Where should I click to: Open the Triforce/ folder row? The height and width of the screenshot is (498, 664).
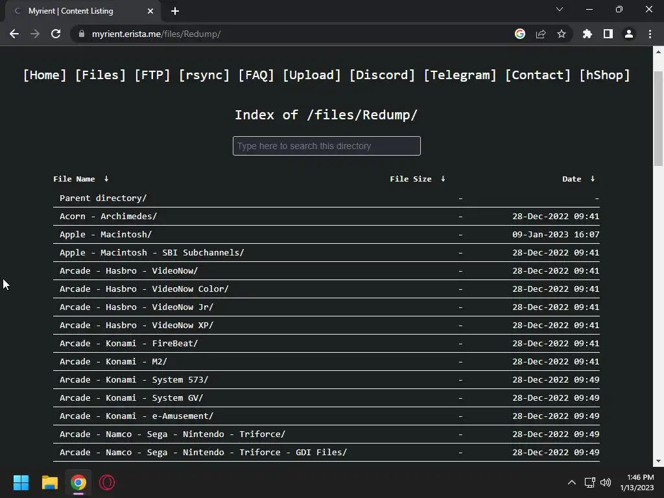pyautogui.click(x=172, y=434)
